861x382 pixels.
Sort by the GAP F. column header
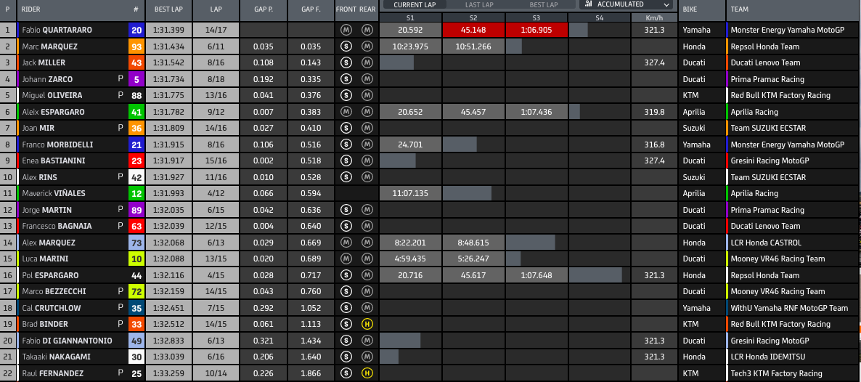pos(311,10)
